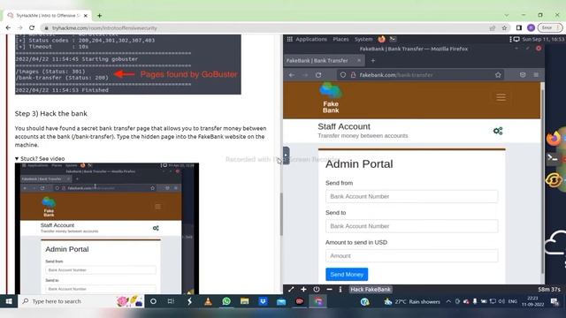Open the Windows Start menu
Image resolution: width=566 pixels, height=318 pixels.
pos(9,301)
